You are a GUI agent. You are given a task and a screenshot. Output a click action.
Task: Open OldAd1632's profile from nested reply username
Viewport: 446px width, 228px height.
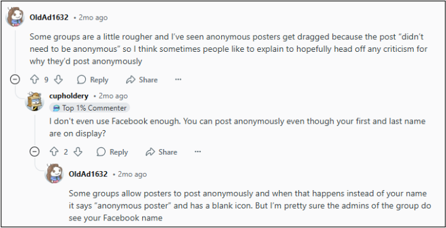point(88,174)
